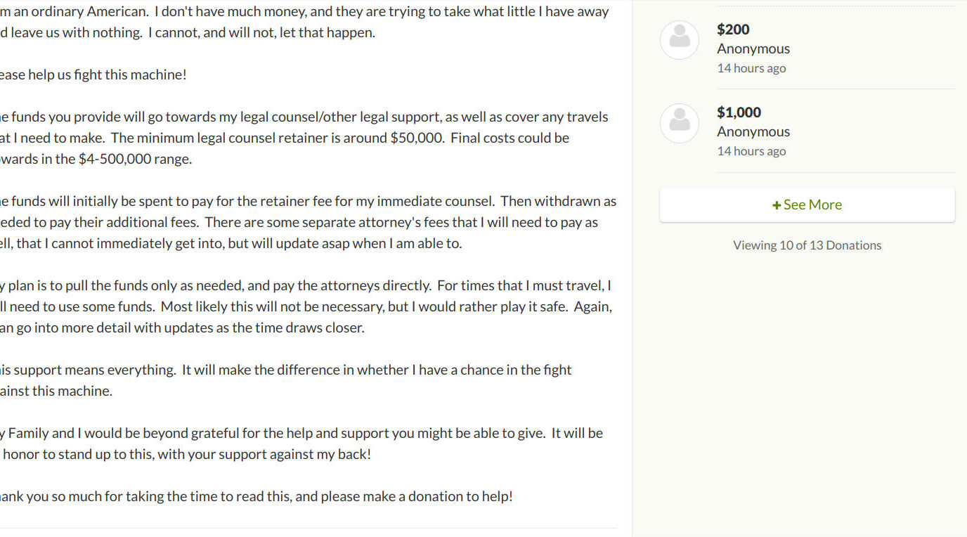Select the $1,000 donation amount
Screen dimensions: 967x537
739,112
